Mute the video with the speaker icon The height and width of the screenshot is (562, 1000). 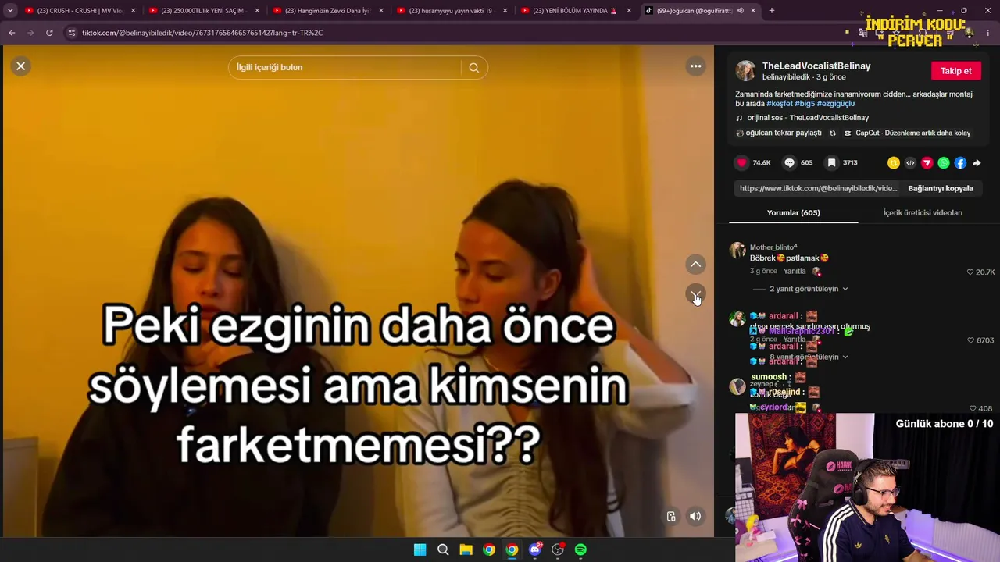coord(695,516)
